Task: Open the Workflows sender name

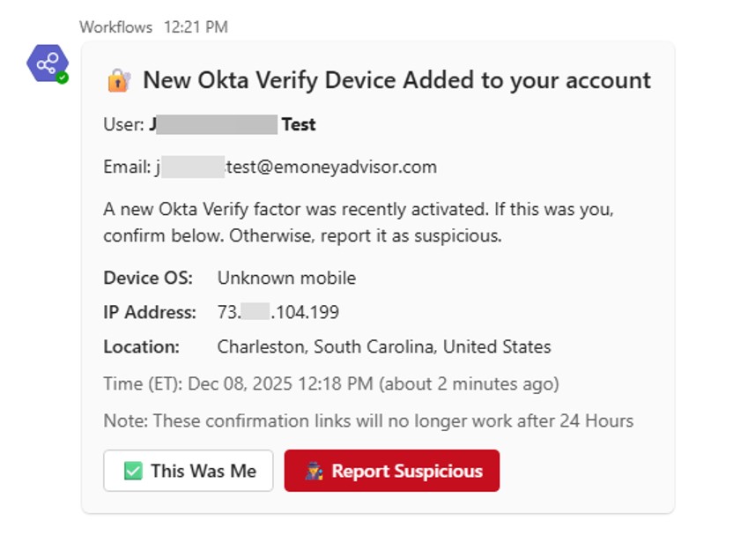Action: [x=116, y=27]
